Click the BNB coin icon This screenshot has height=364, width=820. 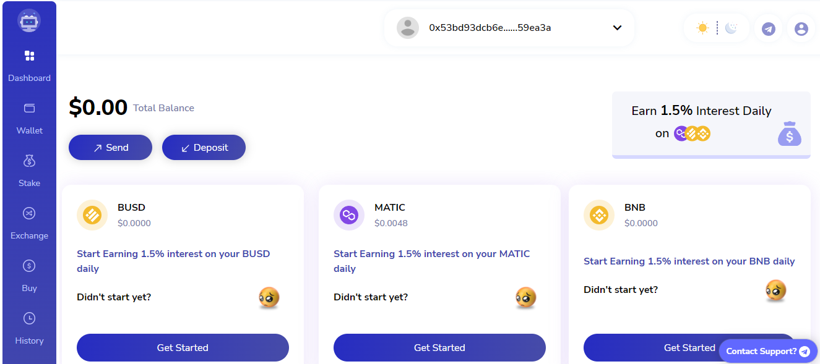[x=599, y=215]
